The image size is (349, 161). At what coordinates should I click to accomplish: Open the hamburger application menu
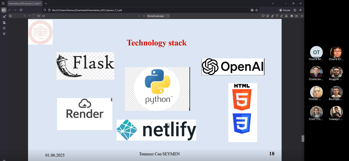click(300, 10)
